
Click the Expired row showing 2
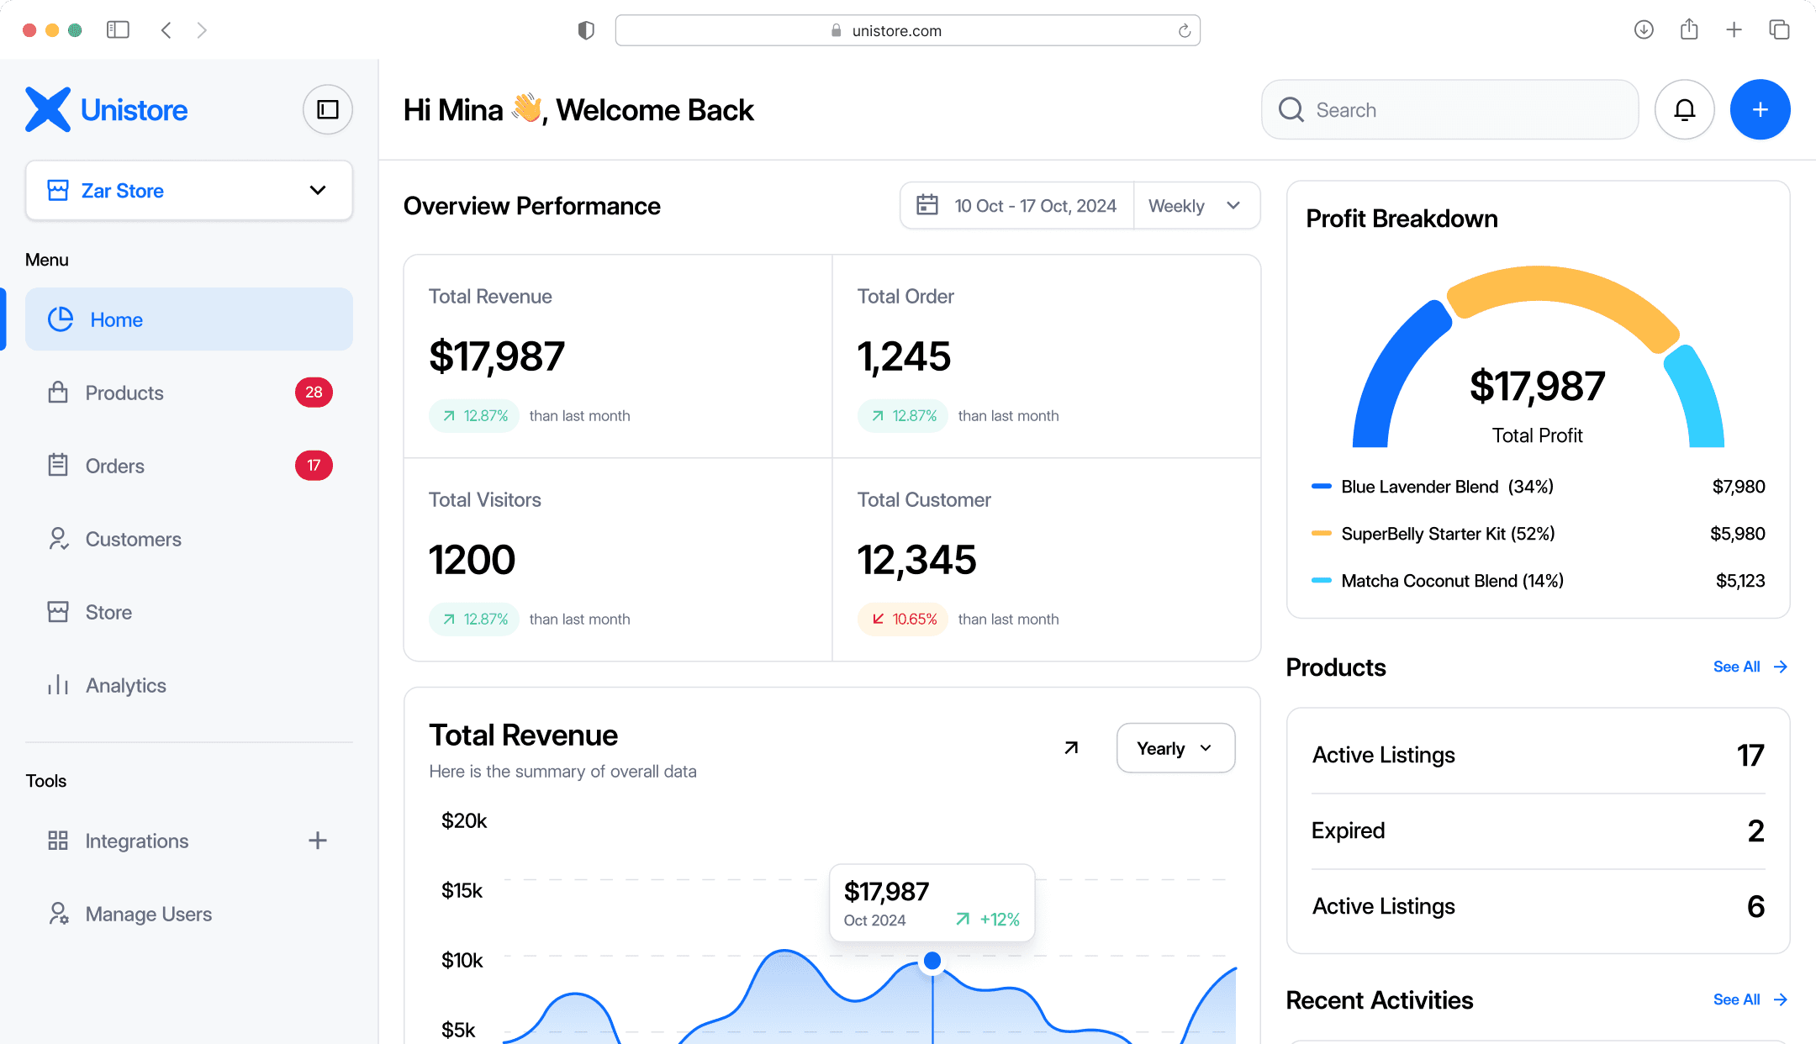pyautogui.click(x=1538, y=830)
